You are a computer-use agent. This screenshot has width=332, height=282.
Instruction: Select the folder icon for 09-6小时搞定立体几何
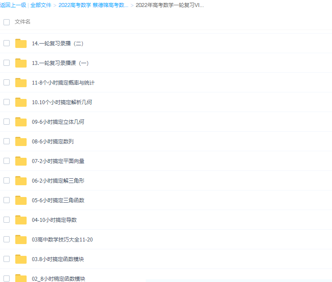click(21, 122)
